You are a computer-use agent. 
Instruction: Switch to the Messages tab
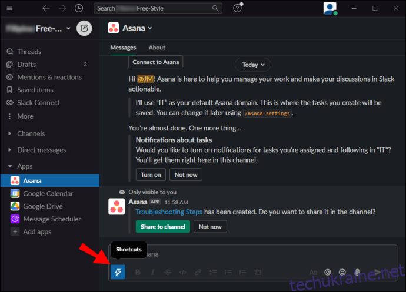[x=123, y=48]
